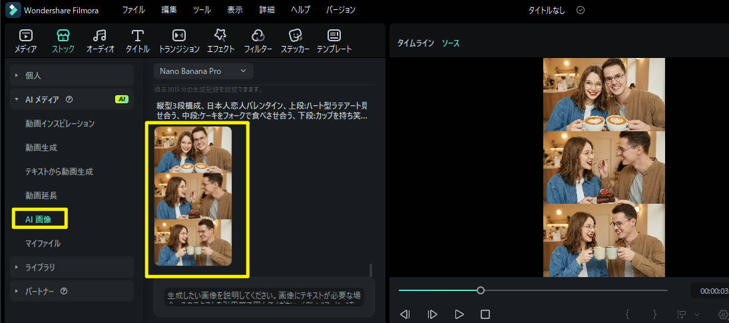Select テキストから動画生成 in sidebar
729x323 pixels.
click(x=59, y=172)
